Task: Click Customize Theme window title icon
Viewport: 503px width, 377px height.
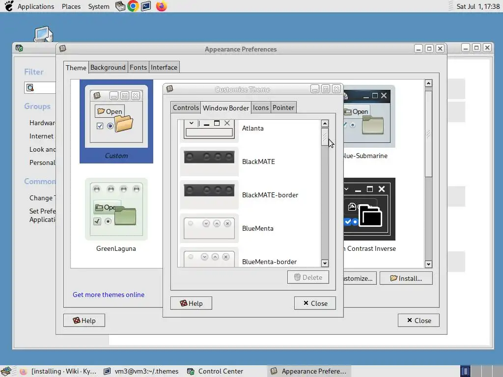Action: pos(169,89)
